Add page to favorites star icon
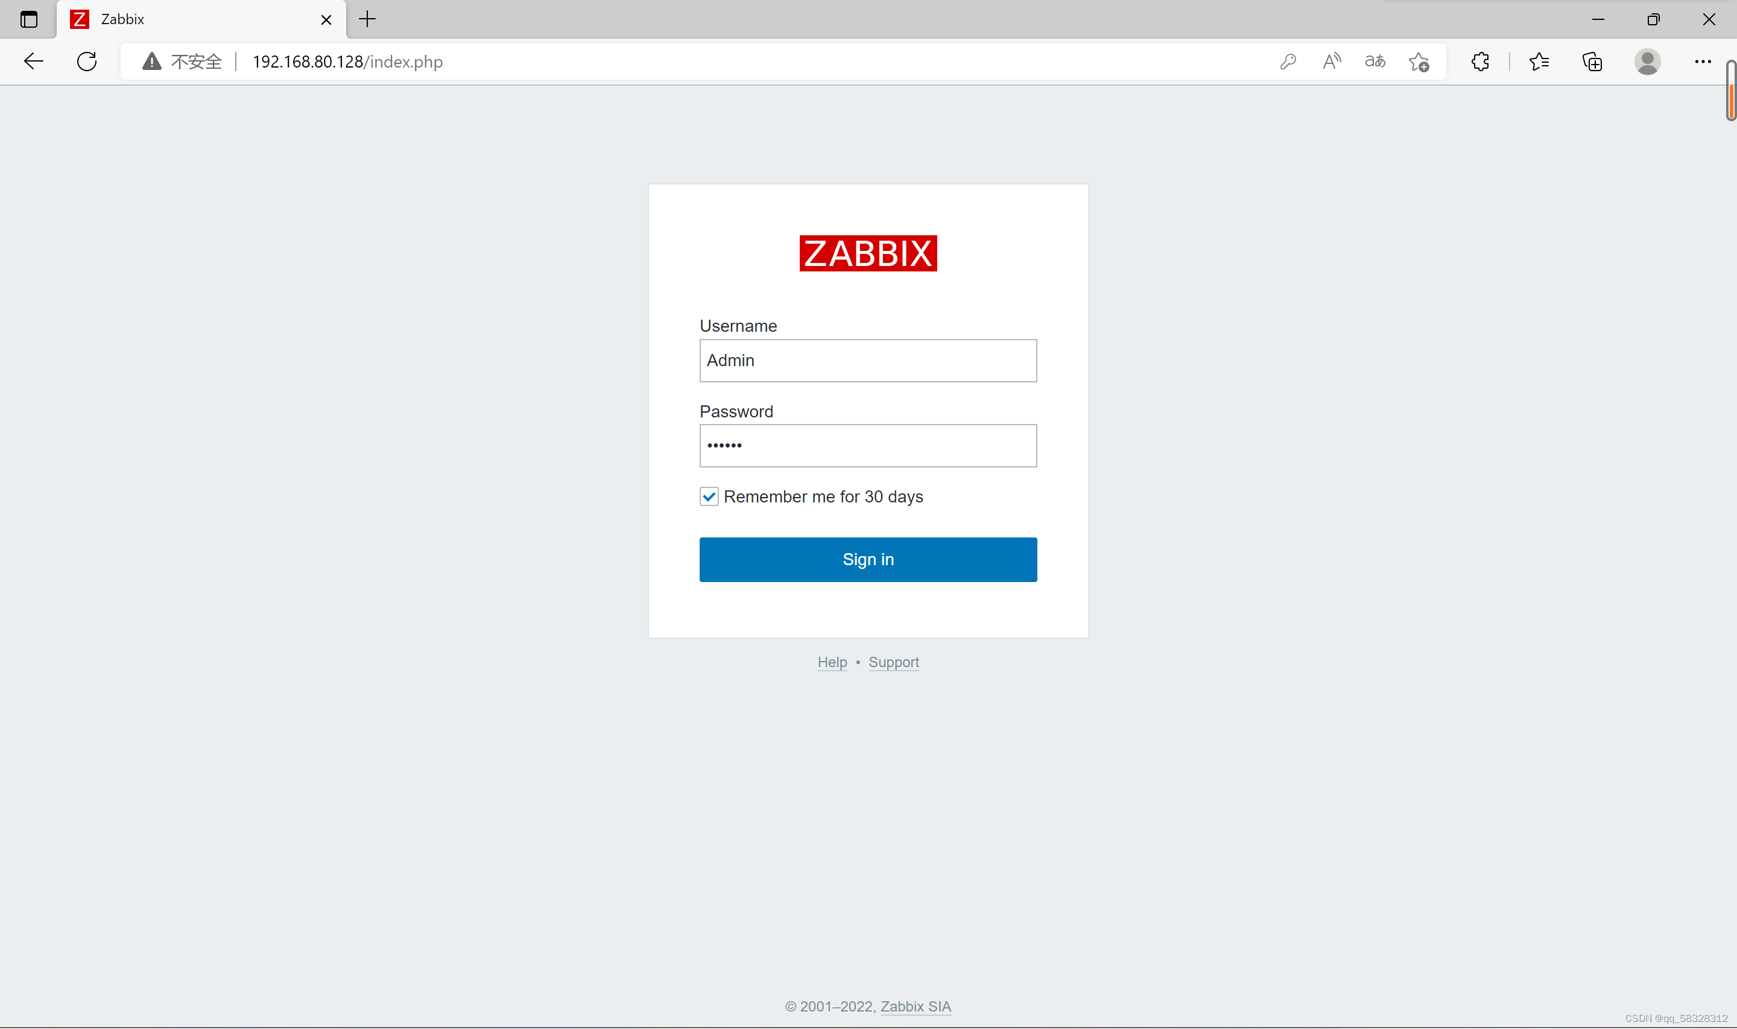This screenshot has height=1029, width=1737. pos(1419,62)
